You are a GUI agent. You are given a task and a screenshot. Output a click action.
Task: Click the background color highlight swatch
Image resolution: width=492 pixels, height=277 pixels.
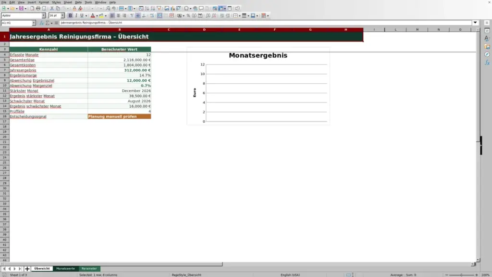[101, 15]
